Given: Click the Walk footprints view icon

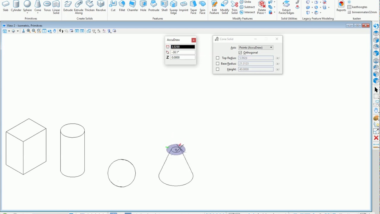Looking at the screenshot, I should point(61,31).
